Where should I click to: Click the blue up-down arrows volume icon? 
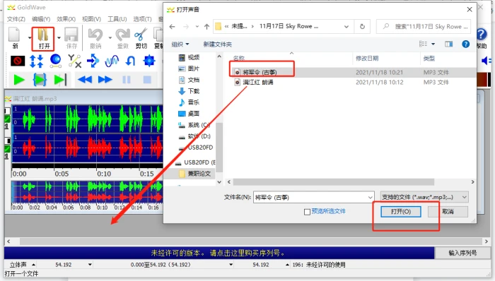[x=36, y=61]
